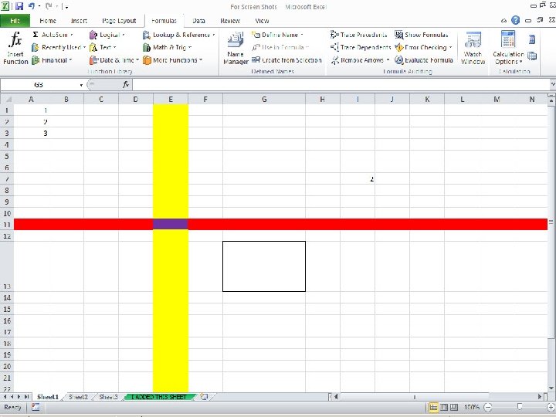Switch to Page Layout view in status bar

(x=444, y=408)
